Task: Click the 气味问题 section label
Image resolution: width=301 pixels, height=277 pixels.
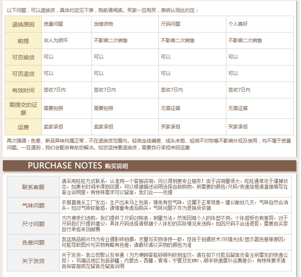Action: click(x=33, y=205)
